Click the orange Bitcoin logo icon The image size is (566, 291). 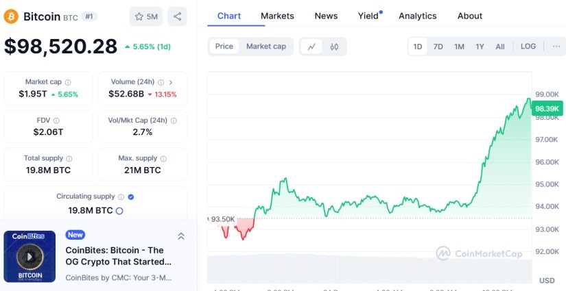coord(11,16)
